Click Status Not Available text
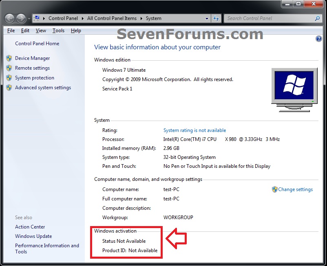 click(x=124, y=241)
